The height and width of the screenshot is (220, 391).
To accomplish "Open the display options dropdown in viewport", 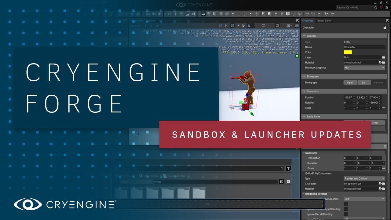I will (265, 26).
